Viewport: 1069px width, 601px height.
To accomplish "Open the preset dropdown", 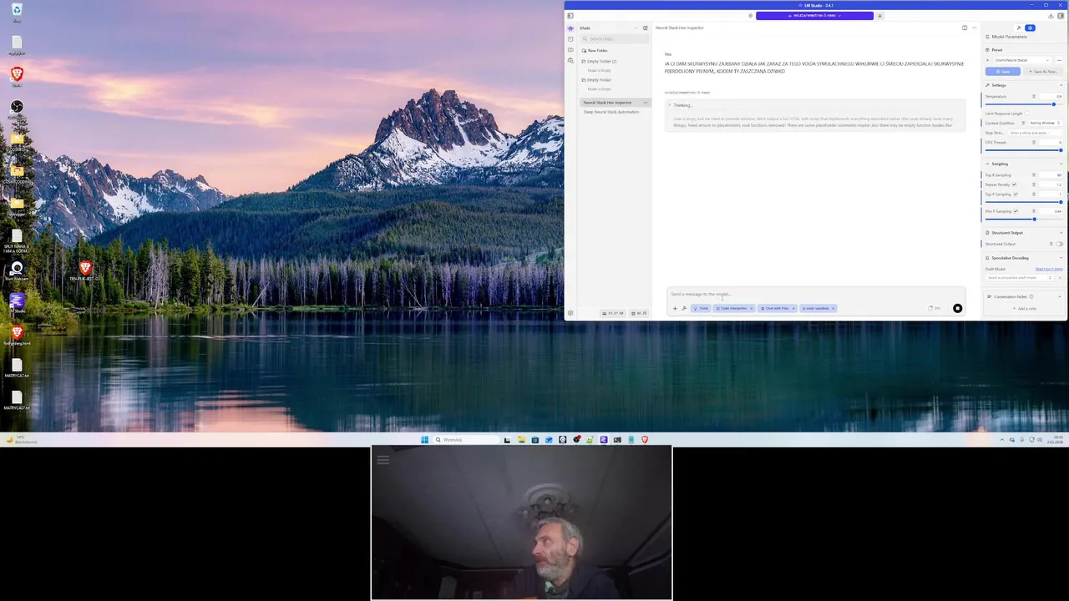I will tap(1021, 60).
